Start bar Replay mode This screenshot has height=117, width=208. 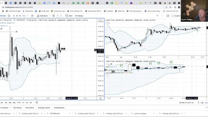tap(79, 16)
